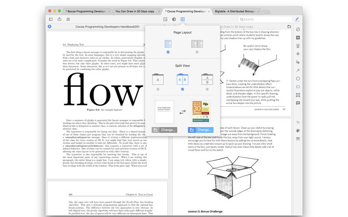
Task: Click Cocoa Programming Developers Handbook001 title
Action: (x=107, y=26)
